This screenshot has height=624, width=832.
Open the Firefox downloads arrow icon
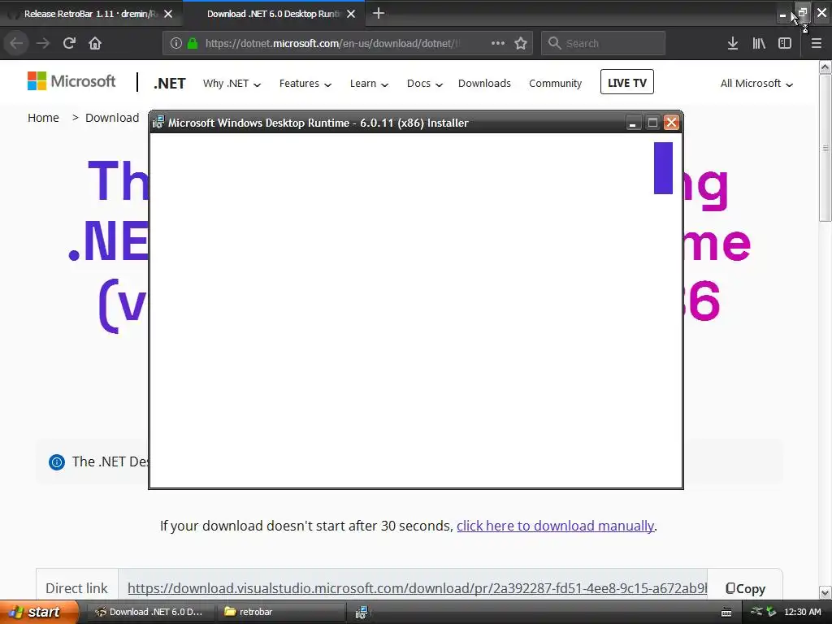pos(733,43)
